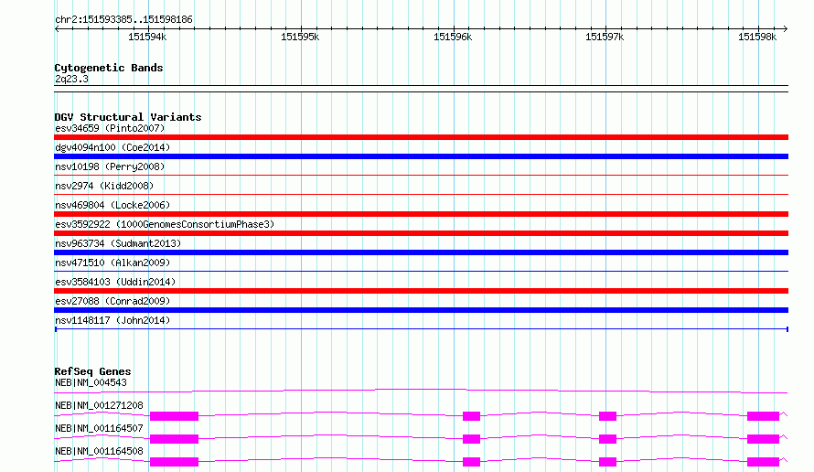Image resolution: width=814 pixels, height=472 pixels.
Task: Click the nsv2974 (Kidd2008) variant label
Action: pyautogui.click(x=104, y=186)
